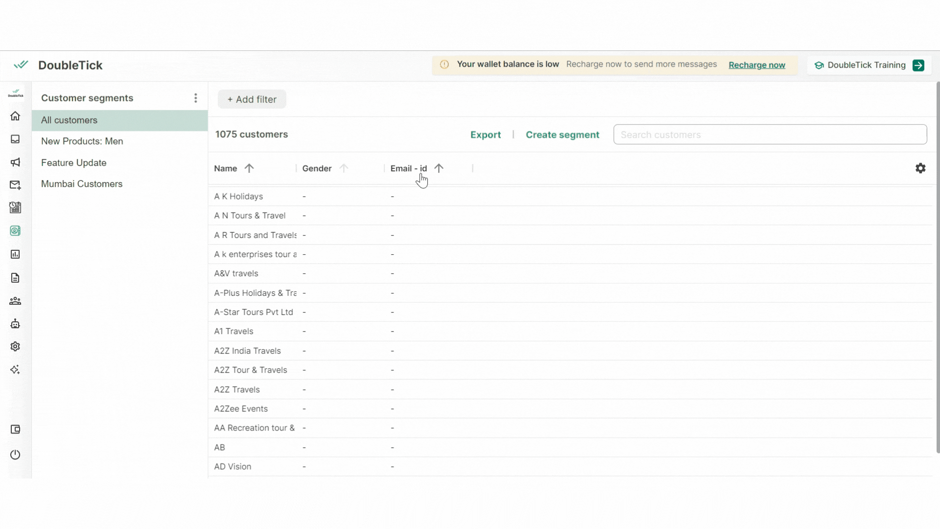The image size is (940, 529).
Task: Toggle sort arrow on Gender column
Action: [x=344, y=168]
